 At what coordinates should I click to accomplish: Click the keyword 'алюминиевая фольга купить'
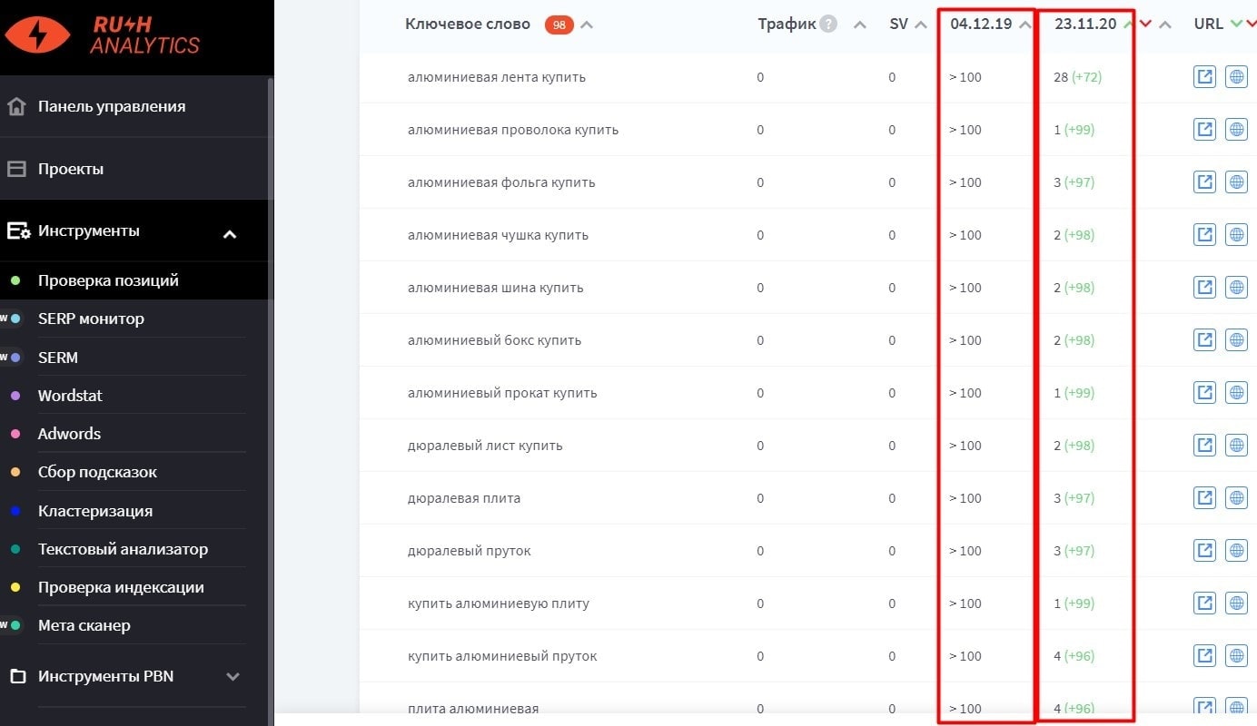click(500, 181)
